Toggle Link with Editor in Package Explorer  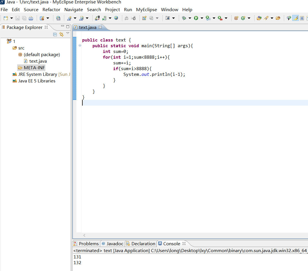click(x=61, y=34)
